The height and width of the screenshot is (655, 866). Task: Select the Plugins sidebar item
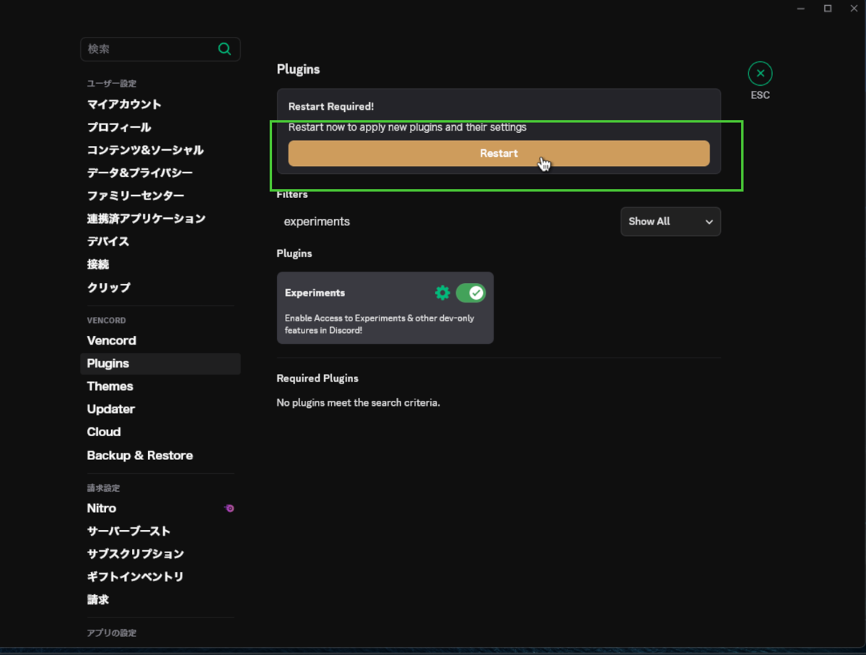pyautogui.click(x=160, y=364)
